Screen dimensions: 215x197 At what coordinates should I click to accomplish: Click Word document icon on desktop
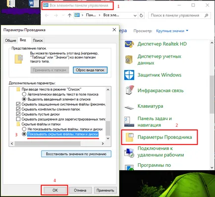click(34, 3)
